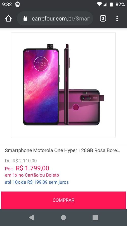Tap the Android home circle button
Viewport: 127px width, 226px height.
[x=63, y=218]
